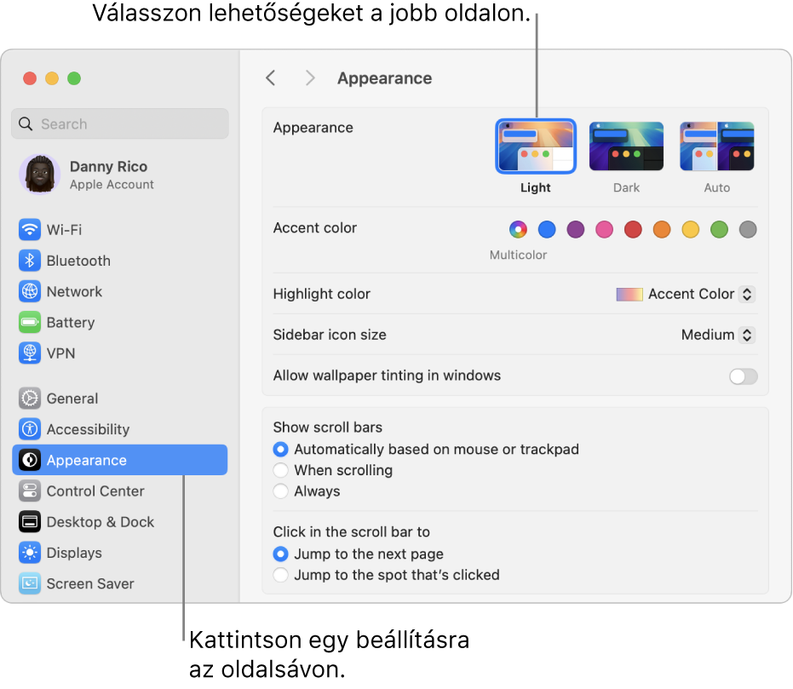This screenshot has height=689, width=793.
Task: Choose the Auto appearance thumbnail
Action: click(x=716, y=146)
